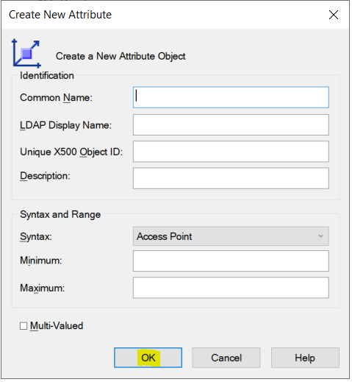Focus the LDAP Display Name field

coord(231,125)
